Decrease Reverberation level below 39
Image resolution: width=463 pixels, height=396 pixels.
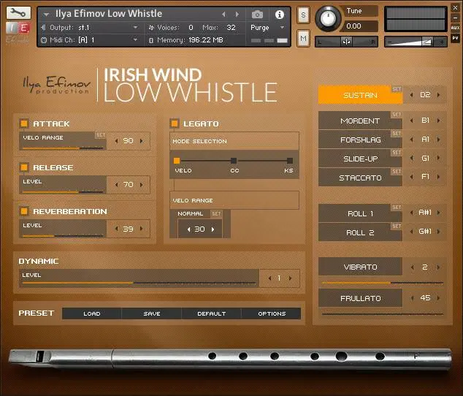click(x=117, y=229)
